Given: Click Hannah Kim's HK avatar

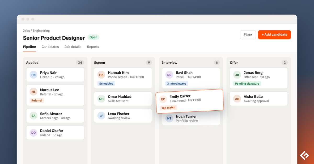Looking at the screenshot, I should (x=101, y=75).
